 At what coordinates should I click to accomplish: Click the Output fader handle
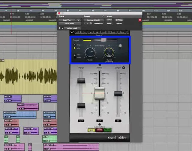coord(118,93)
